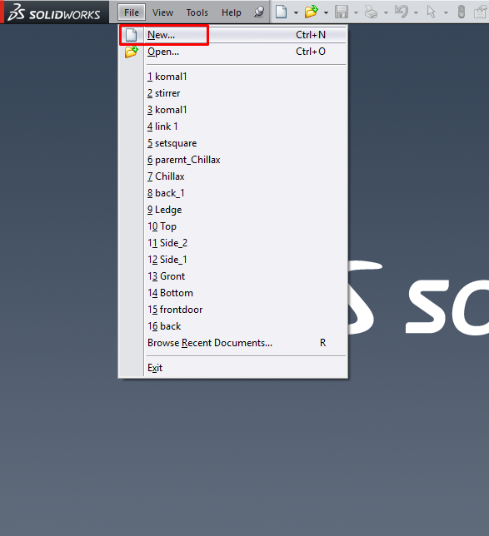This screenshot has height=536, width=489.
Task: Select Browse Recent Documents...
Action: coord(233,343)
